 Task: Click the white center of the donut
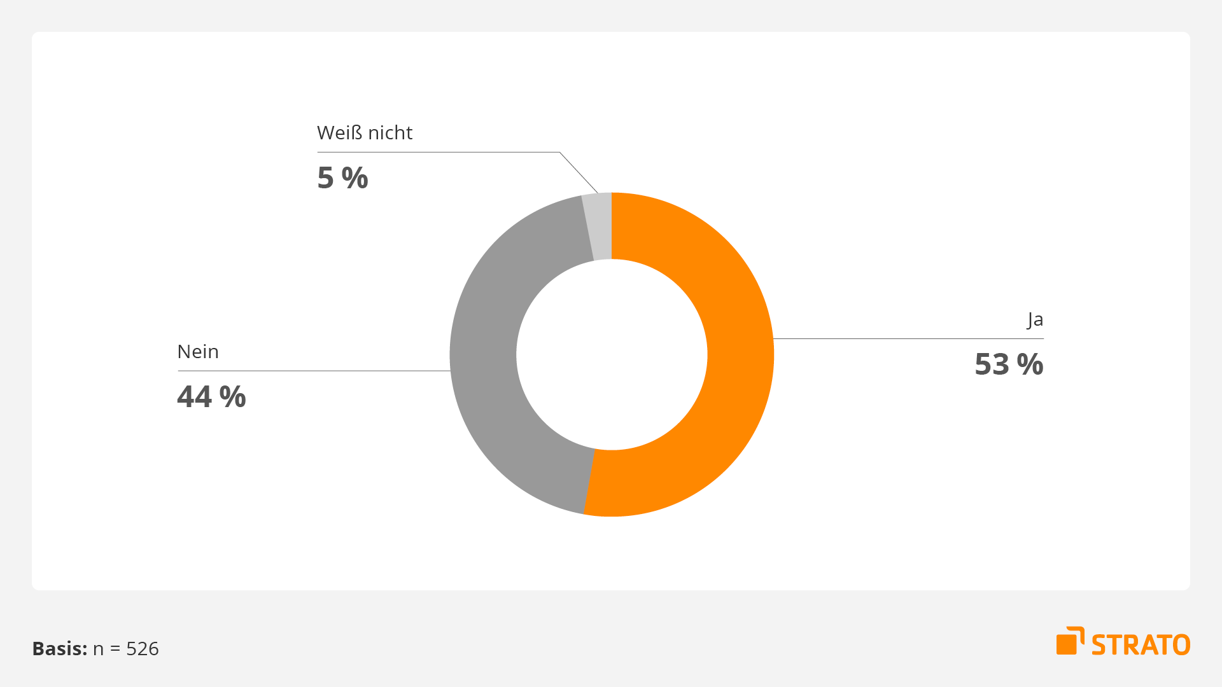point(612,355)
